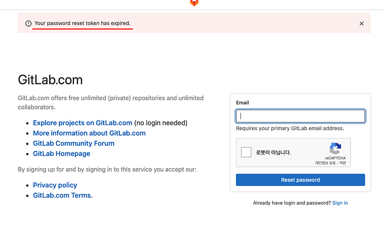
Task: Click the warning icon in alert banner
Action: [x=28, y=23]
